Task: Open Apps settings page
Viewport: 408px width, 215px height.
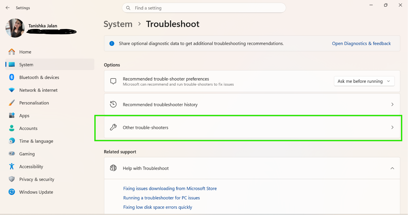Action: coord(50,116)
